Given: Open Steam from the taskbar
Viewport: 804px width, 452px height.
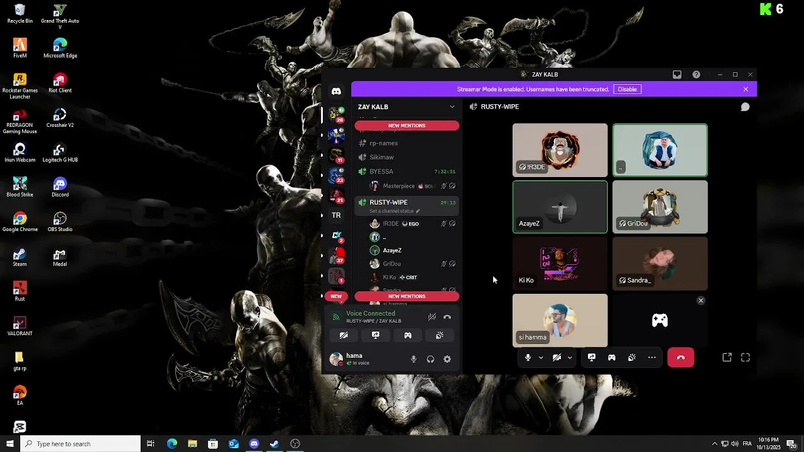Looking at the screenshot, I should tap(274, 444).
